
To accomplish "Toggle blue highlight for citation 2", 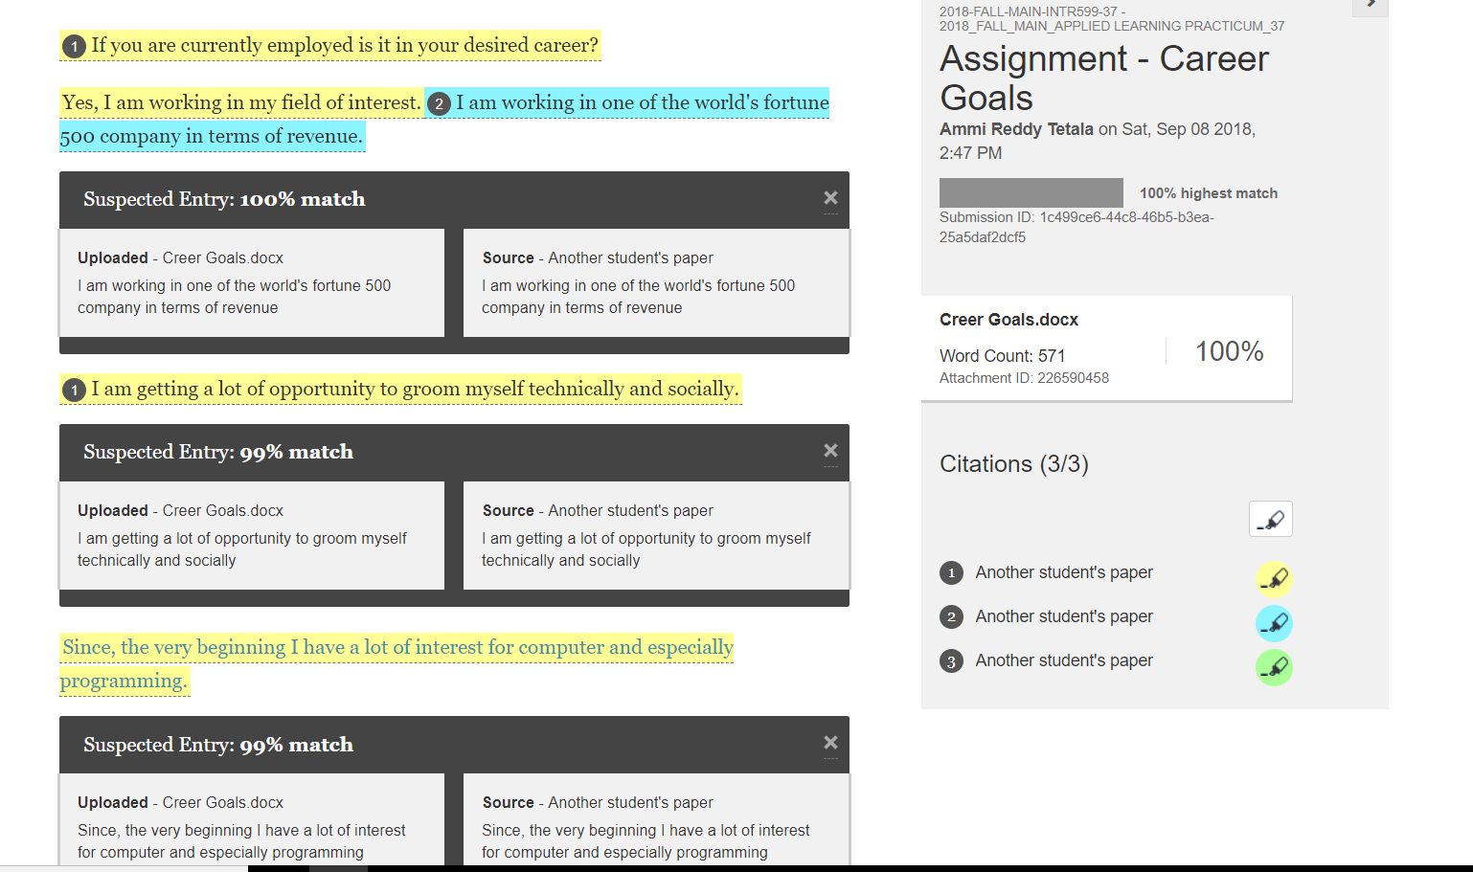I will pos(1274,623).
